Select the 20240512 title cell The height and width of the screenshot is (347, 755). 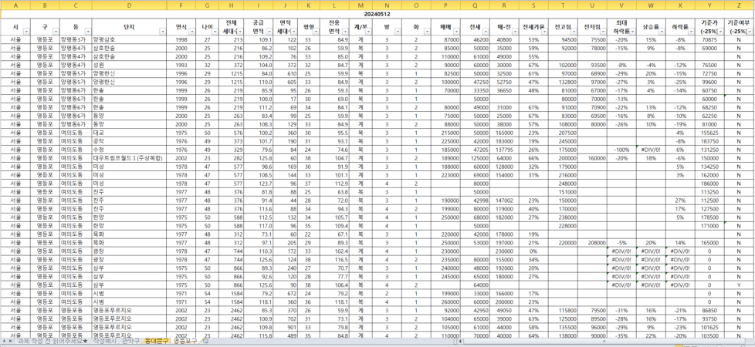(x=377, y=15)
